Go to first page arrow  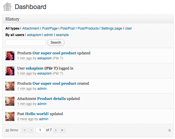25,130
